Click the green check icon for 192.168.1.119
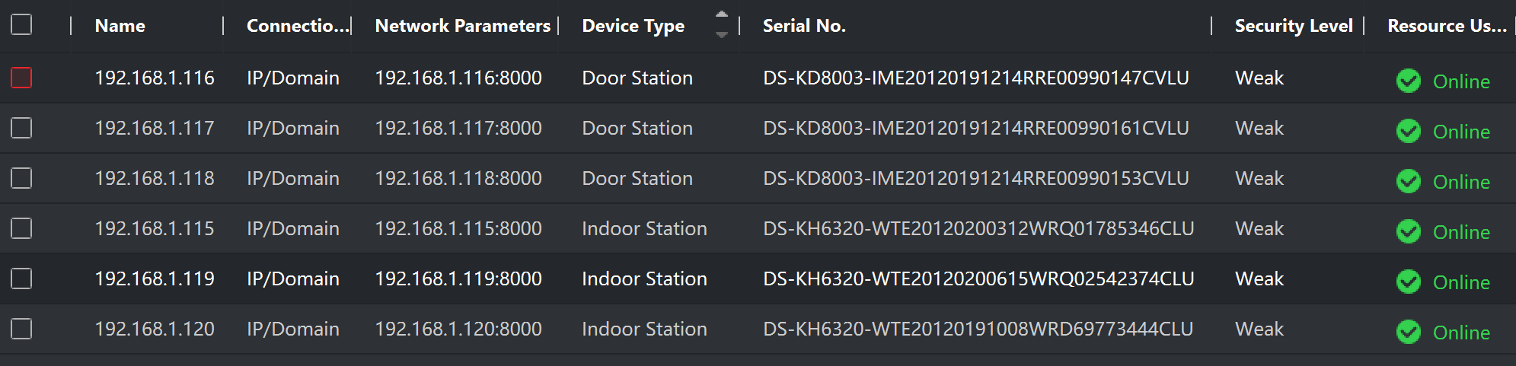 [x=1408, y=282]
